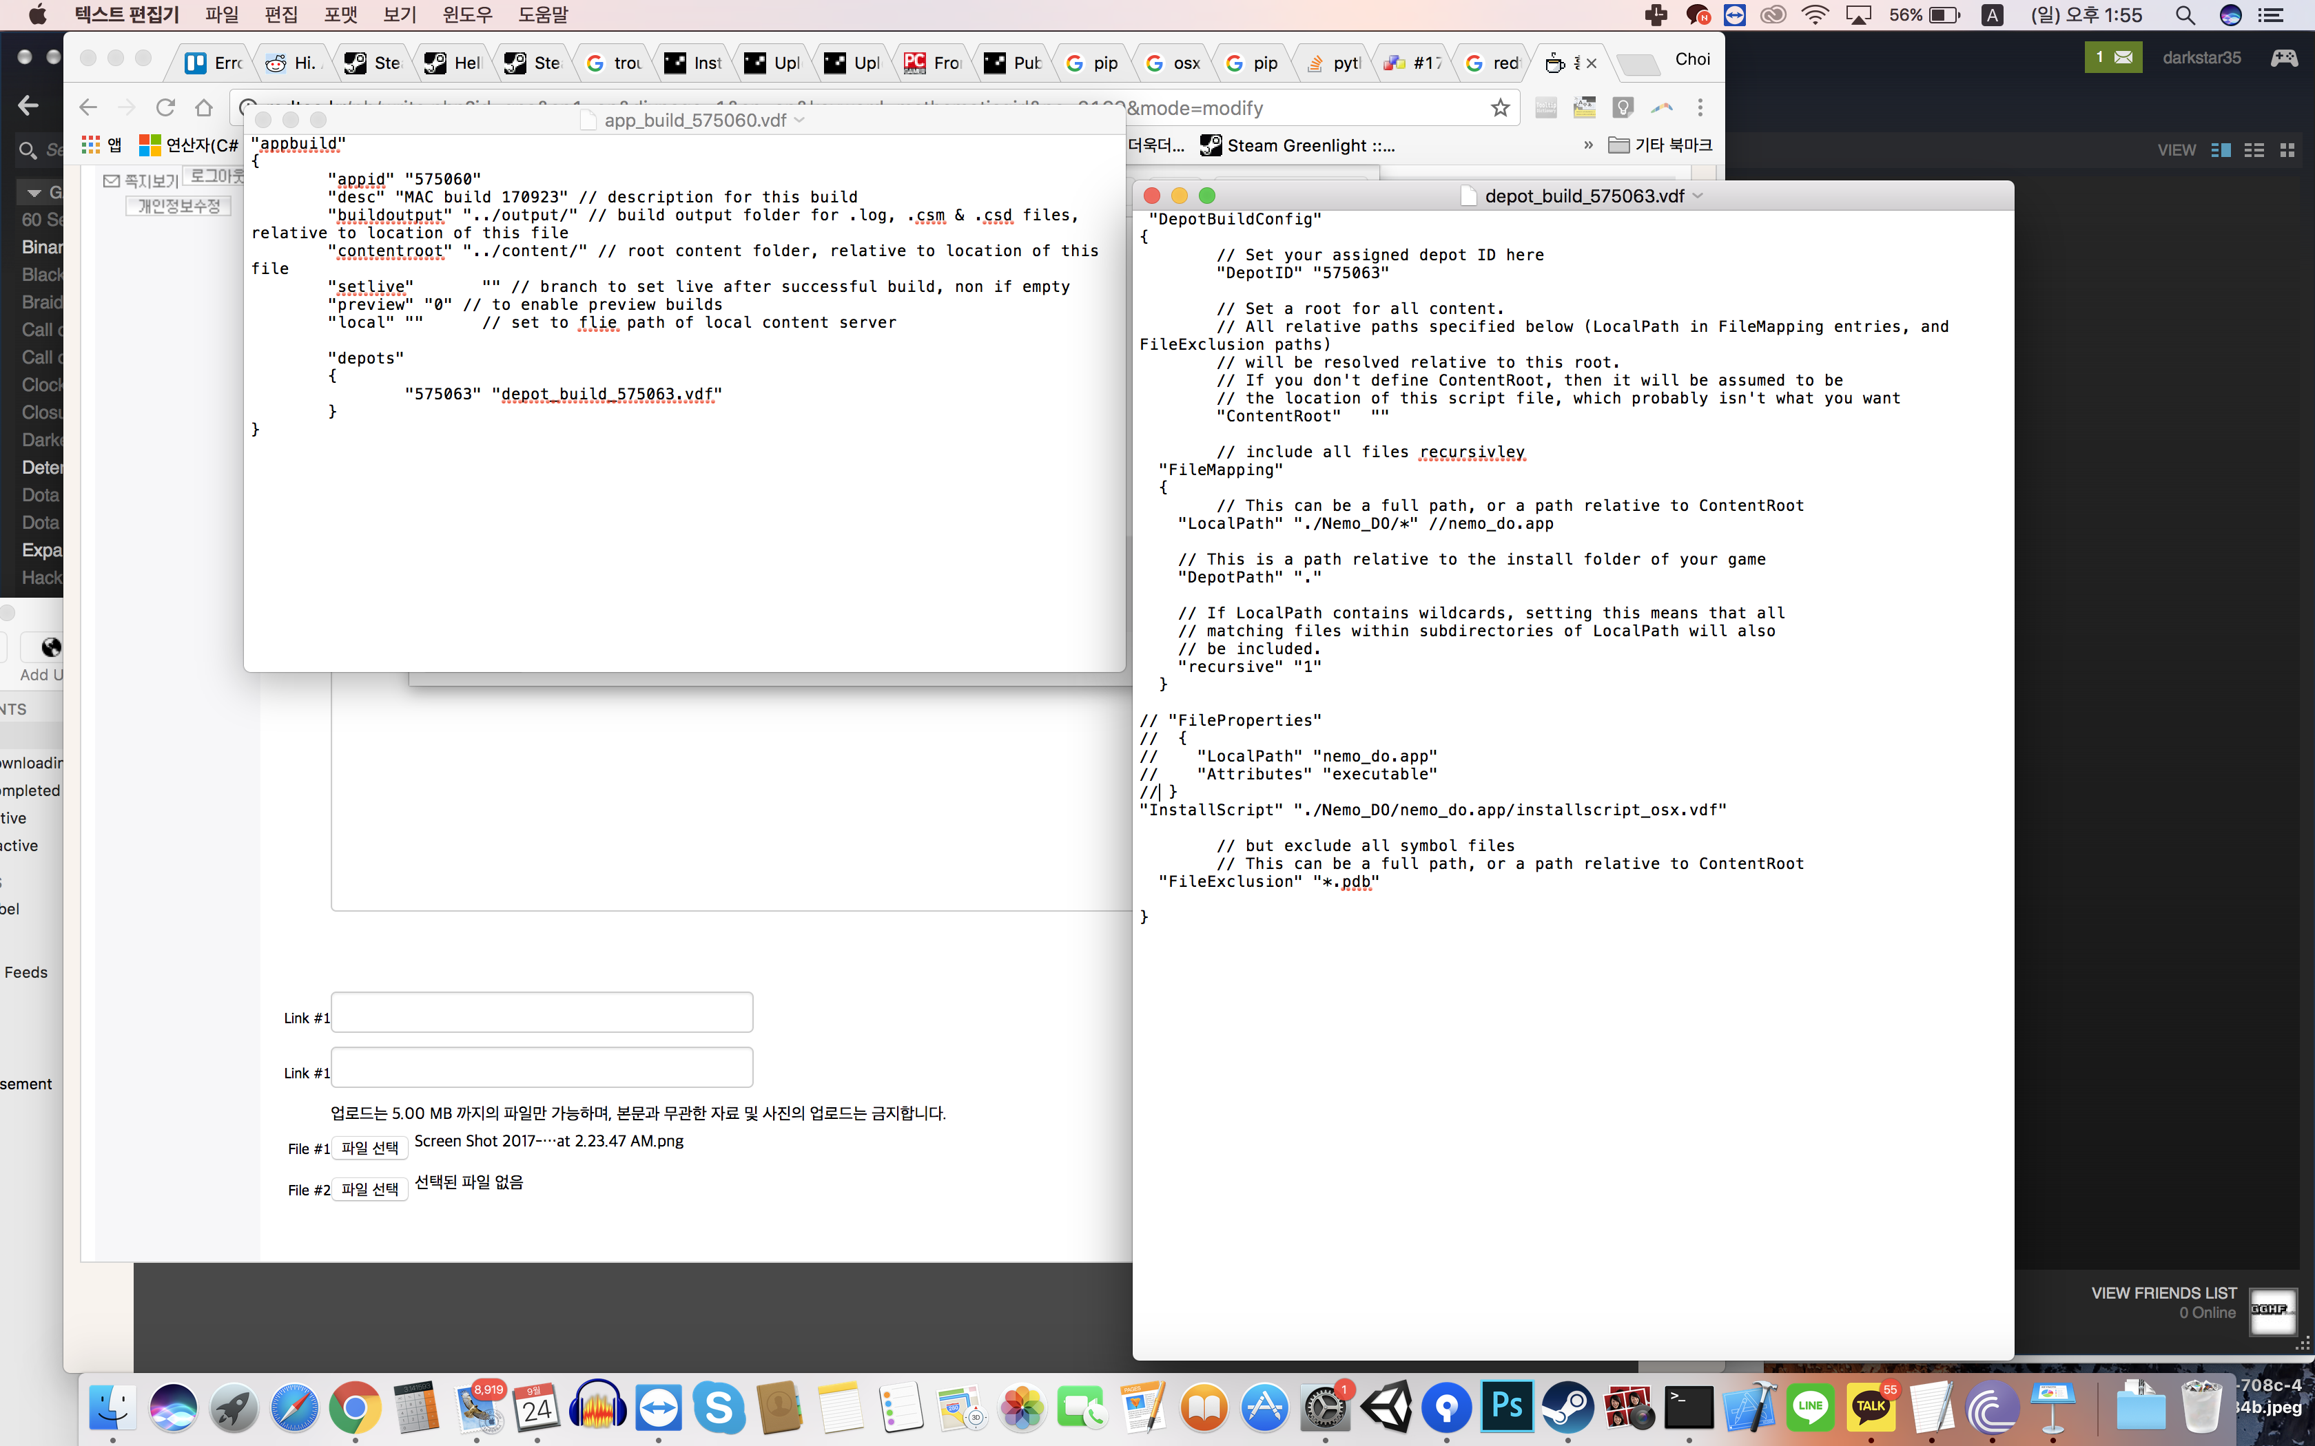Open Terminal from the dock
2315x1446 pixels.
click(1689, 1407)
